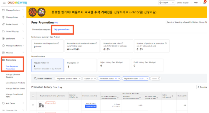This screenshot has width=209, height=113.
Task: Expand the Rocket Growth menu chevron
Action: click(x=23, y=24)
